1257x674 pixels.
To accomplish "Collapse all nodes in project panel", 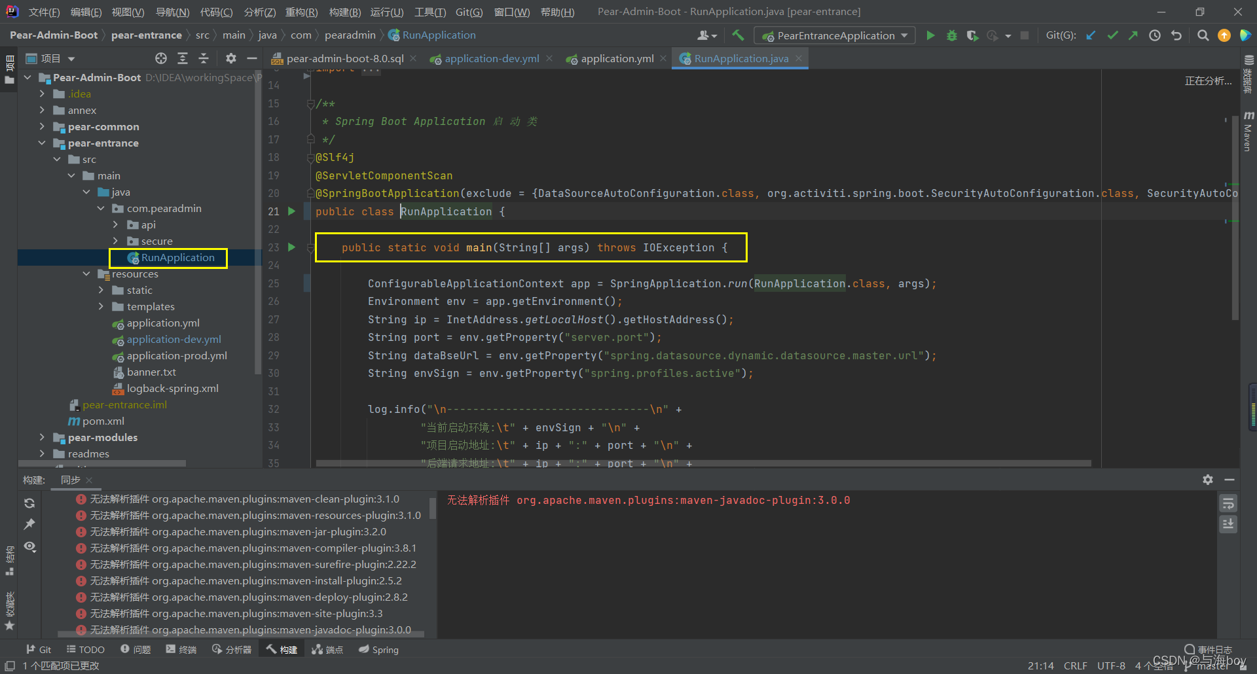I will pyautogui.click(x=204, y=58).
